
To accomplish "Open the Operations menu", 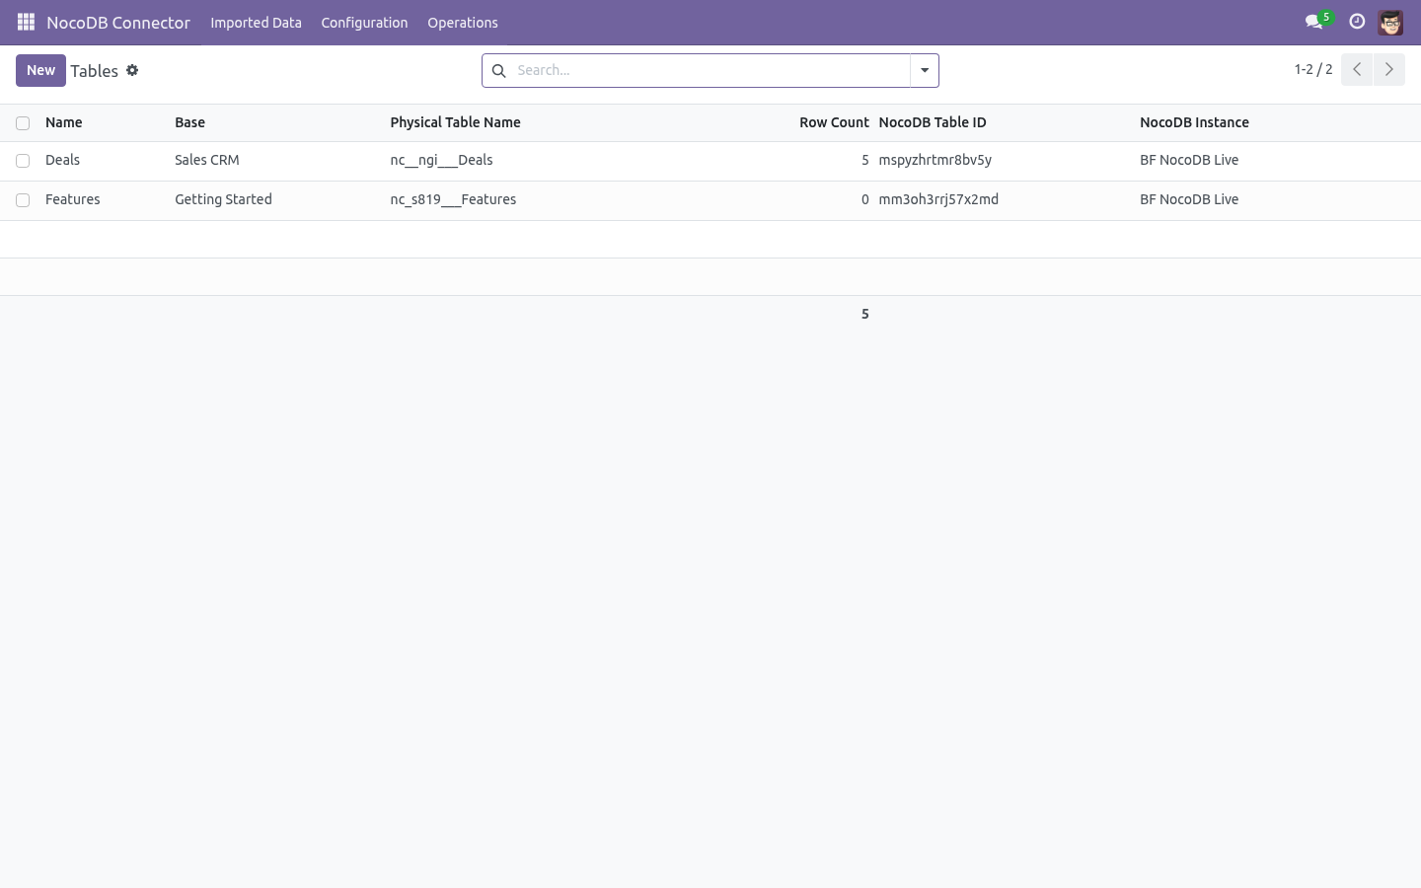I will point(463,23).
